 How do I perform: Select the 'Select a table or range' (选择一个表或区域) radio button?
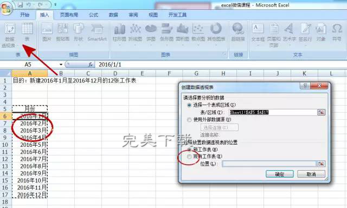pyautogui.click(x=189, y=105)
